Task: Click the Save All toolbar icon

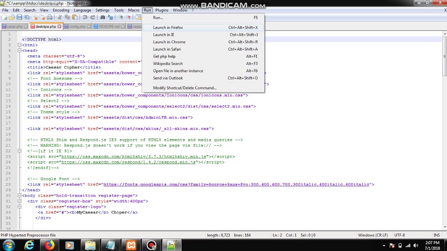Action: tap(27, 17)
